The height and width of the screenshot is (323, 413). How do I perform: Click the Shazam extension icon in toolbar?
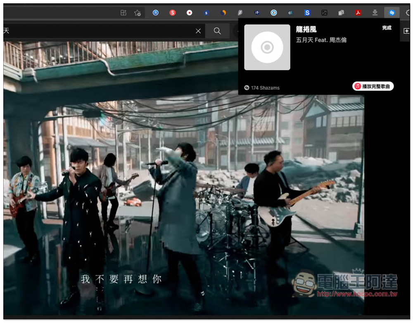point(392,13)
